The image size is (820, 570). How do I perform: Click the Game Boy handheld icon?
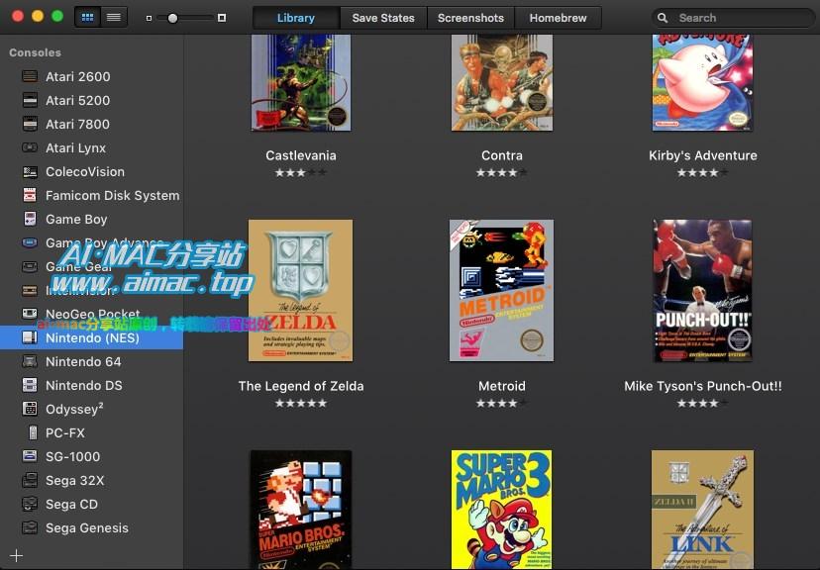tap(30, 219)
